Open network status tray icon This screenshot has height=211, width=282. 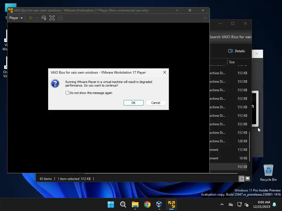239,204
